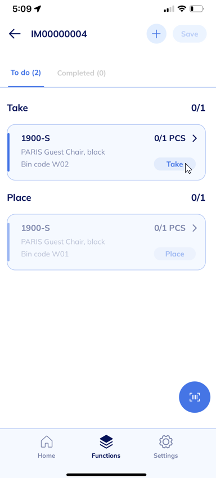Tap the back arrow icon
216x478 pixels.
[x=15, y=34]
